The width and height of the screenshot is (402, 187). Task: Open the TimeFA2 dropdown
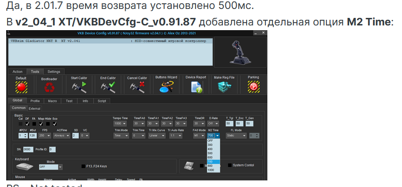tap(167, 124)
